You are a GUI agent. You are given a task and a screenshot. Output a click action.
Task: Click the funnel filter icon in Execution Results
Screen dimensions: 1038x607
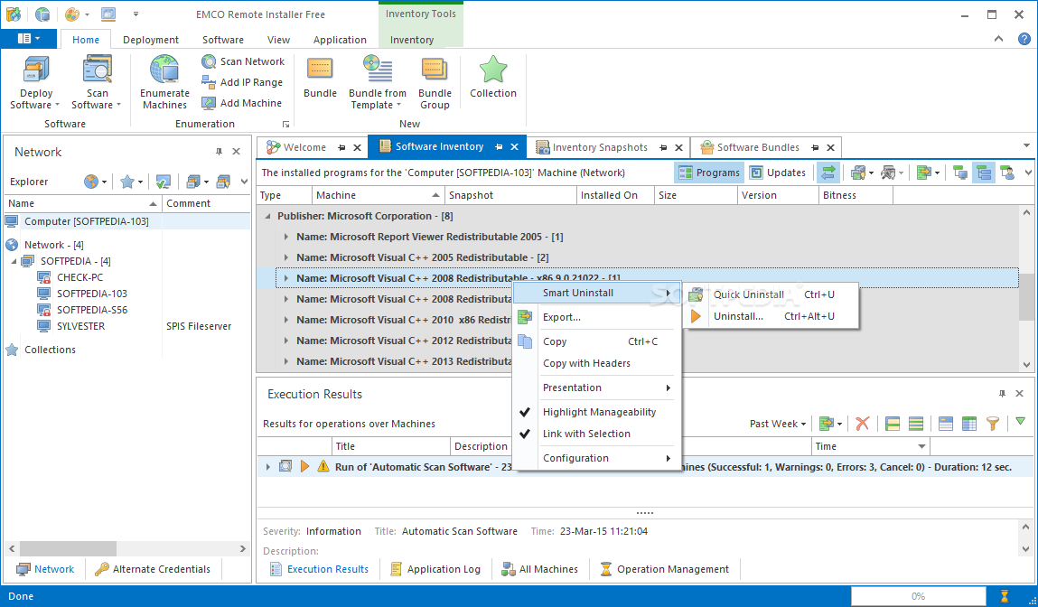click(992, 424)
